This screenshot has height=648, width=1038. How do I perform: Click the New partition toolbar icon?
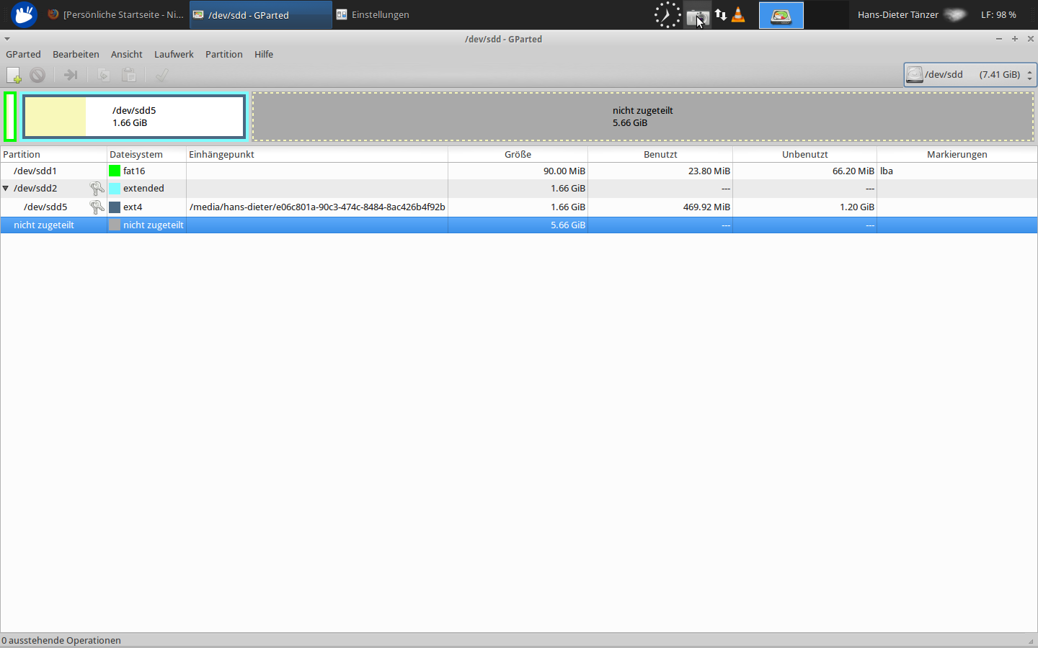pos(14,75)
